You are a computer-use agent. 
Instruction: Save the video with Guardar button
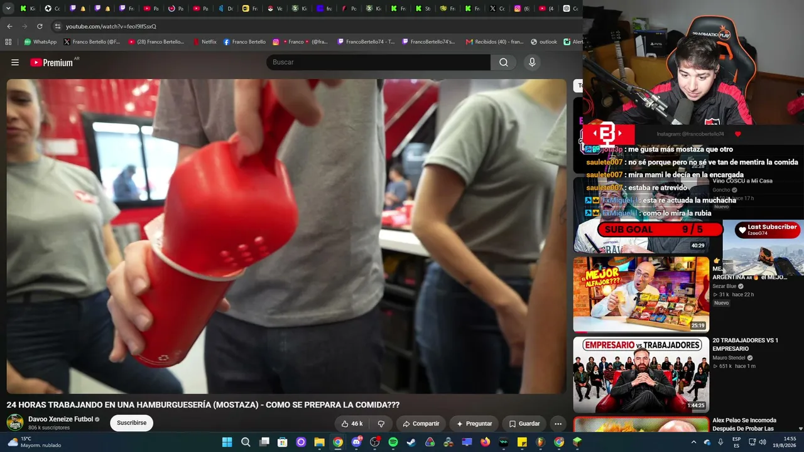pyautogui.click(x=524, y=424)
